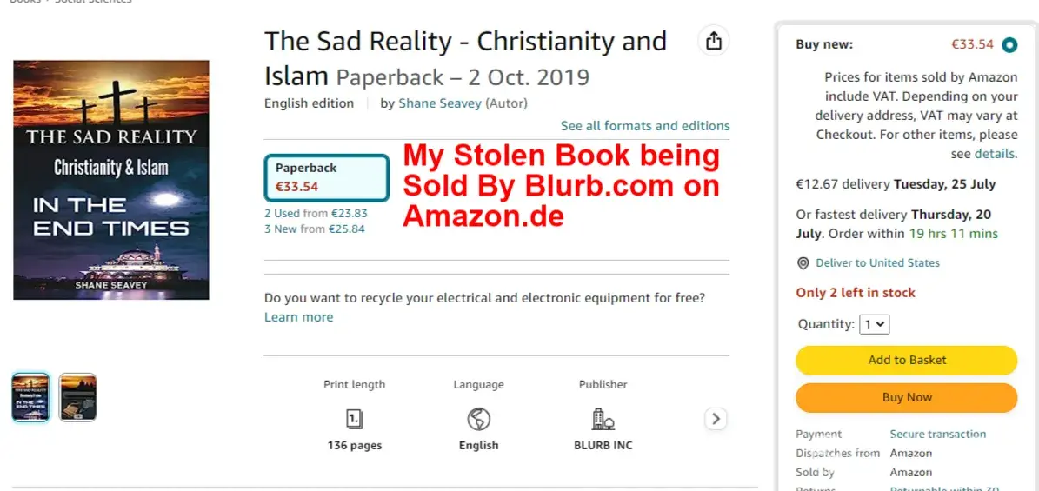Select the Paperback format option

click(x=326, y=176)
